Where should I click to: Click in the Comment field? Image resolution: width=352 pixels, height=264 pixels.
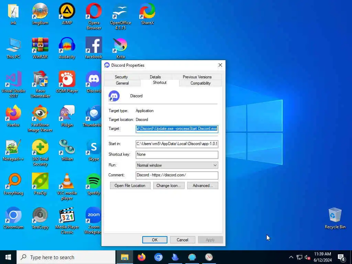point(177,175)
